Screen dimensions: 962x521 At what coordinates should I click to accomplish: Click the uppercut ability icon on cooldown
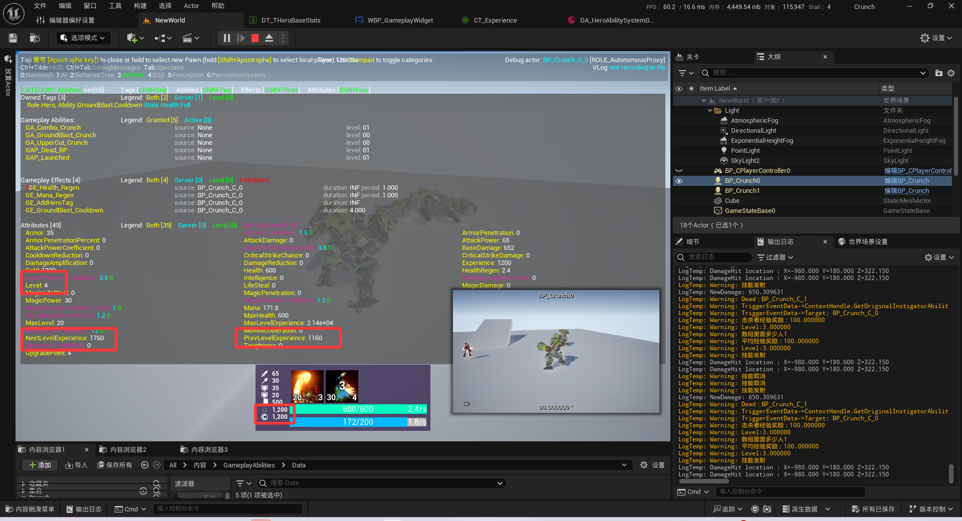tap(342, 386)
